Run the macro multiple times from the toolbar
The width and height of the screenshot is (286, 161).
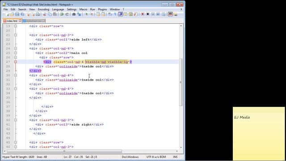coord(158,14)
